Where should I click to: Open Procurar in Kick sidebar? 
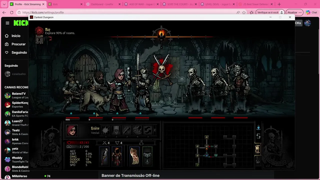[15, 44]
